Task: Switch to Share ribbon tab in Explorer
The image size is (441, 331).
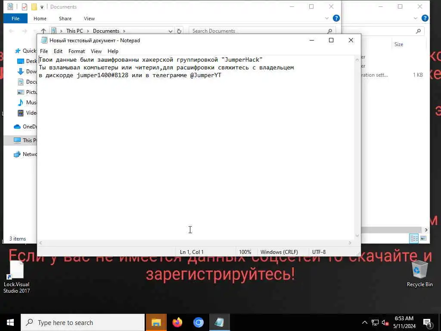Action: 65,18
